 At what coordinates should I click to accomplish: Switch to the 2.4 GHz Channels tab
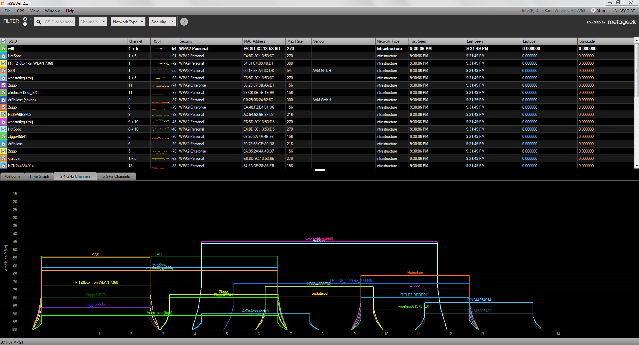click(x=75, y=176)
